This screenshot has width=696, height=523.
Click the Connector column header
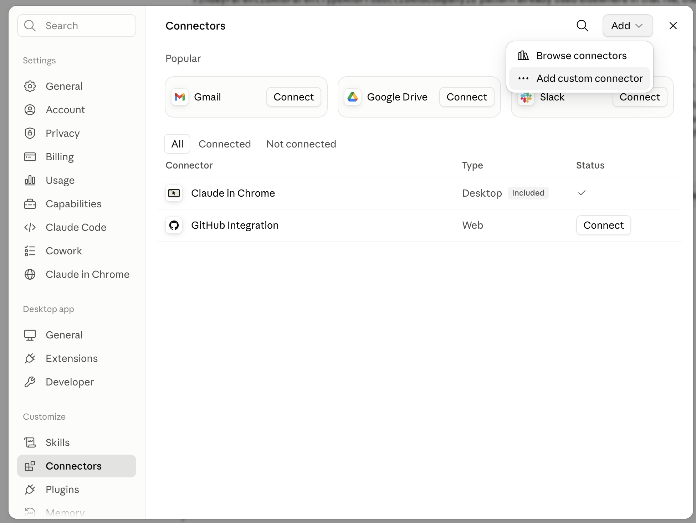click(x=189, y=165)
